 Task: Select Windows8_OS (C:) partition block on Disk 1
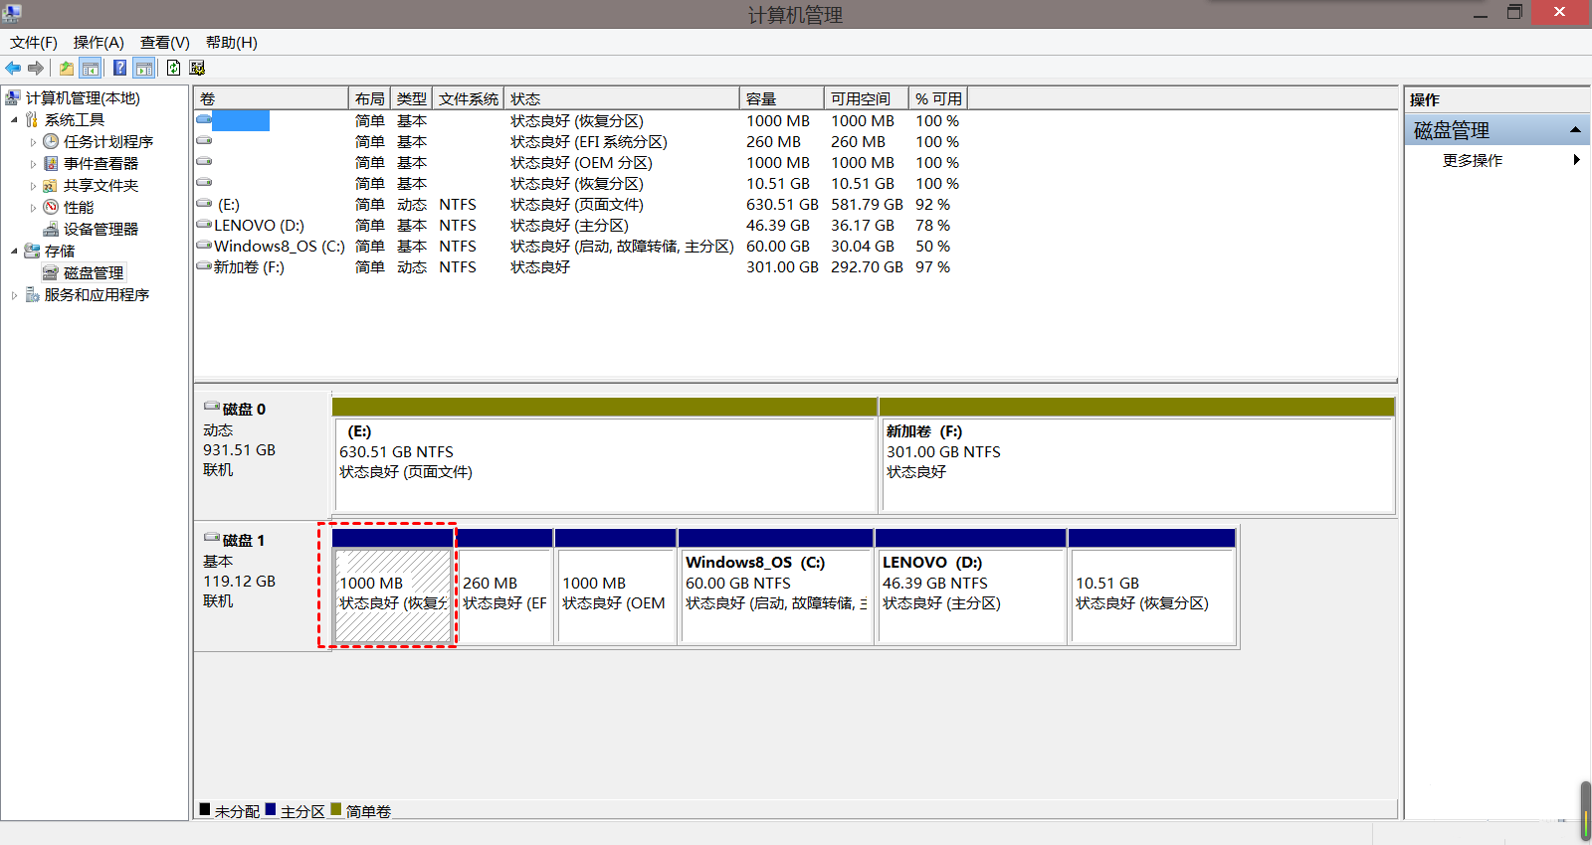[775, 594]
